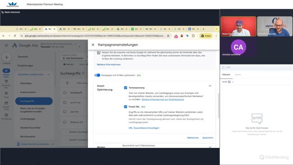Image resolution: width=293 pixels, height=165 pixels.
Task: Expand the Marken section chevron
Action: [x=210, y=147]
